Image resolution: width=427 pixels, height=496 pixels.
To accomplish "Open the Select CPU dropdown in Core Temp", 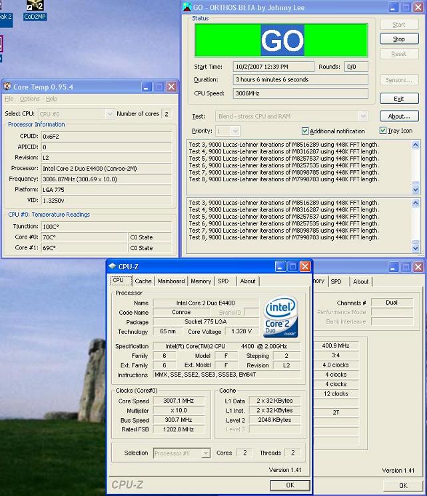I will click(x=76, y=114).
